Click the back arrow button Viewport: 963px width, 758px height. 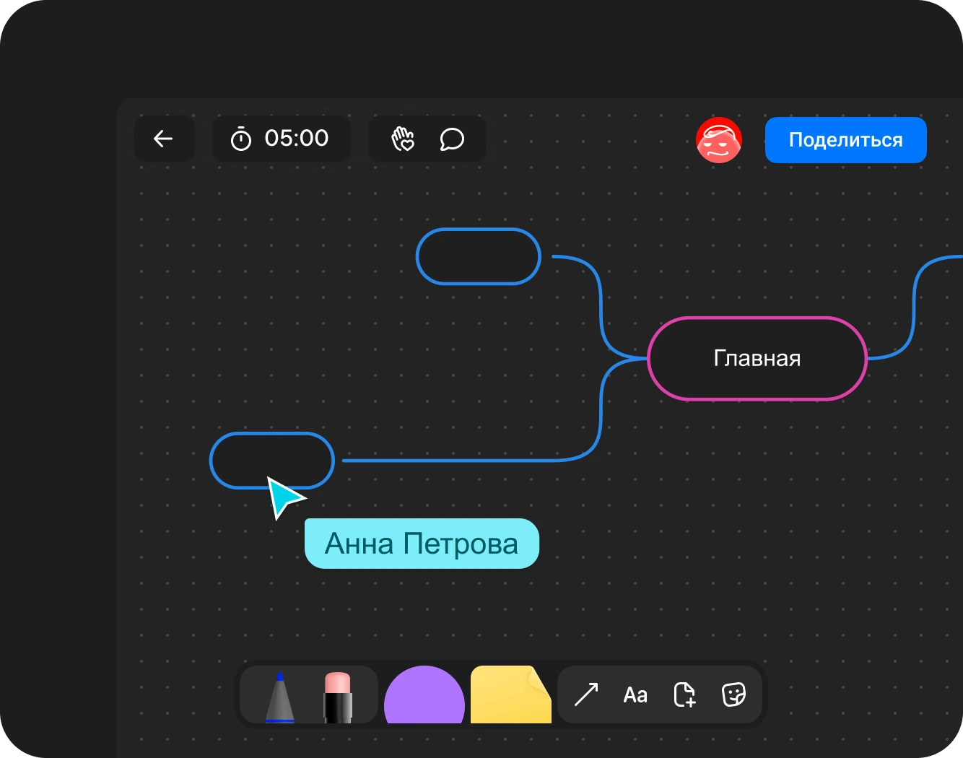164,139
